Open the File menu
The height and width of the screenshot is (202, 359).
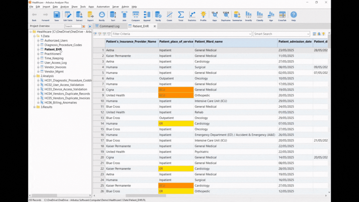[x=31, y=7]
